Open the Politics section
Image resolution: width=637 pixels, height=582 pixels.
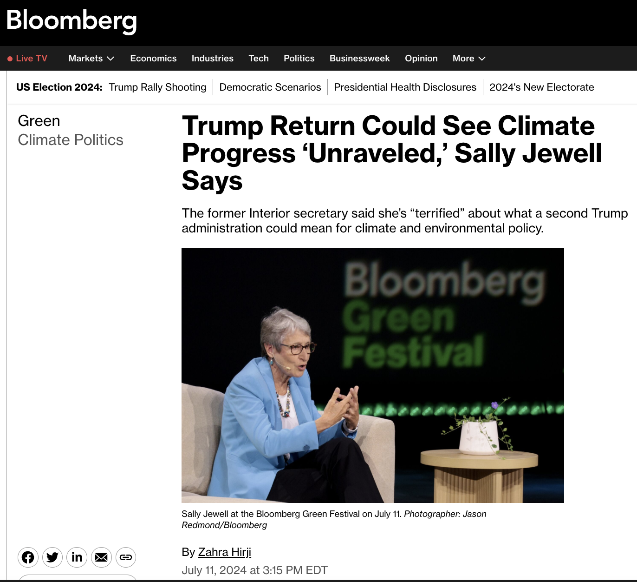coord(299,59)
